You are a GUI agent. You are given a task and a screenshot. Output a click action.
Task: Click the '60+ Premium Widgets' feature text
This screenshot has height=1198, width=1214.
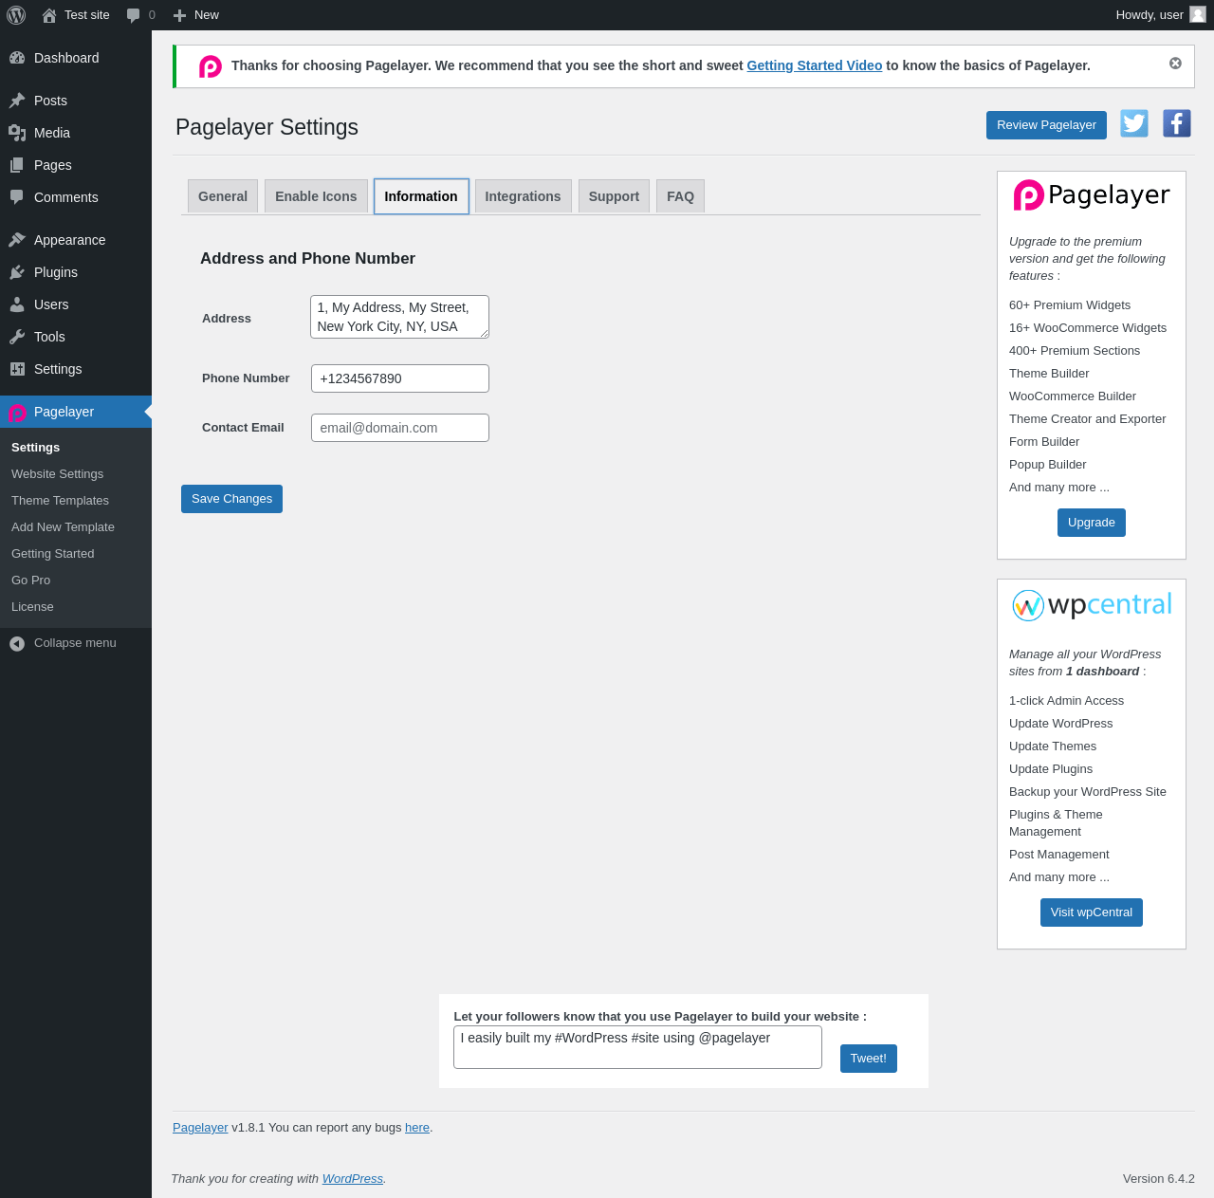coord(1070,305)
